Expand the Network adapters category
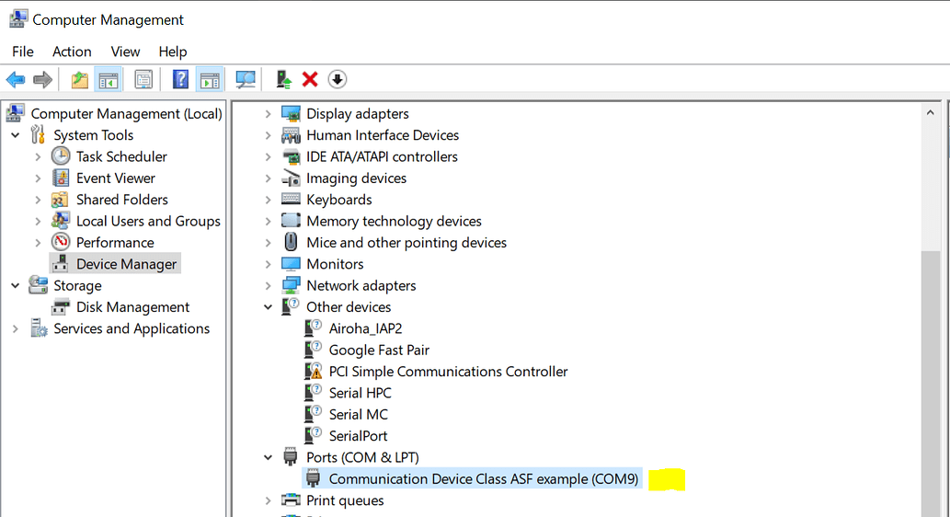The width and height of the screenshot is (950, 517). [x=268, y=285]
